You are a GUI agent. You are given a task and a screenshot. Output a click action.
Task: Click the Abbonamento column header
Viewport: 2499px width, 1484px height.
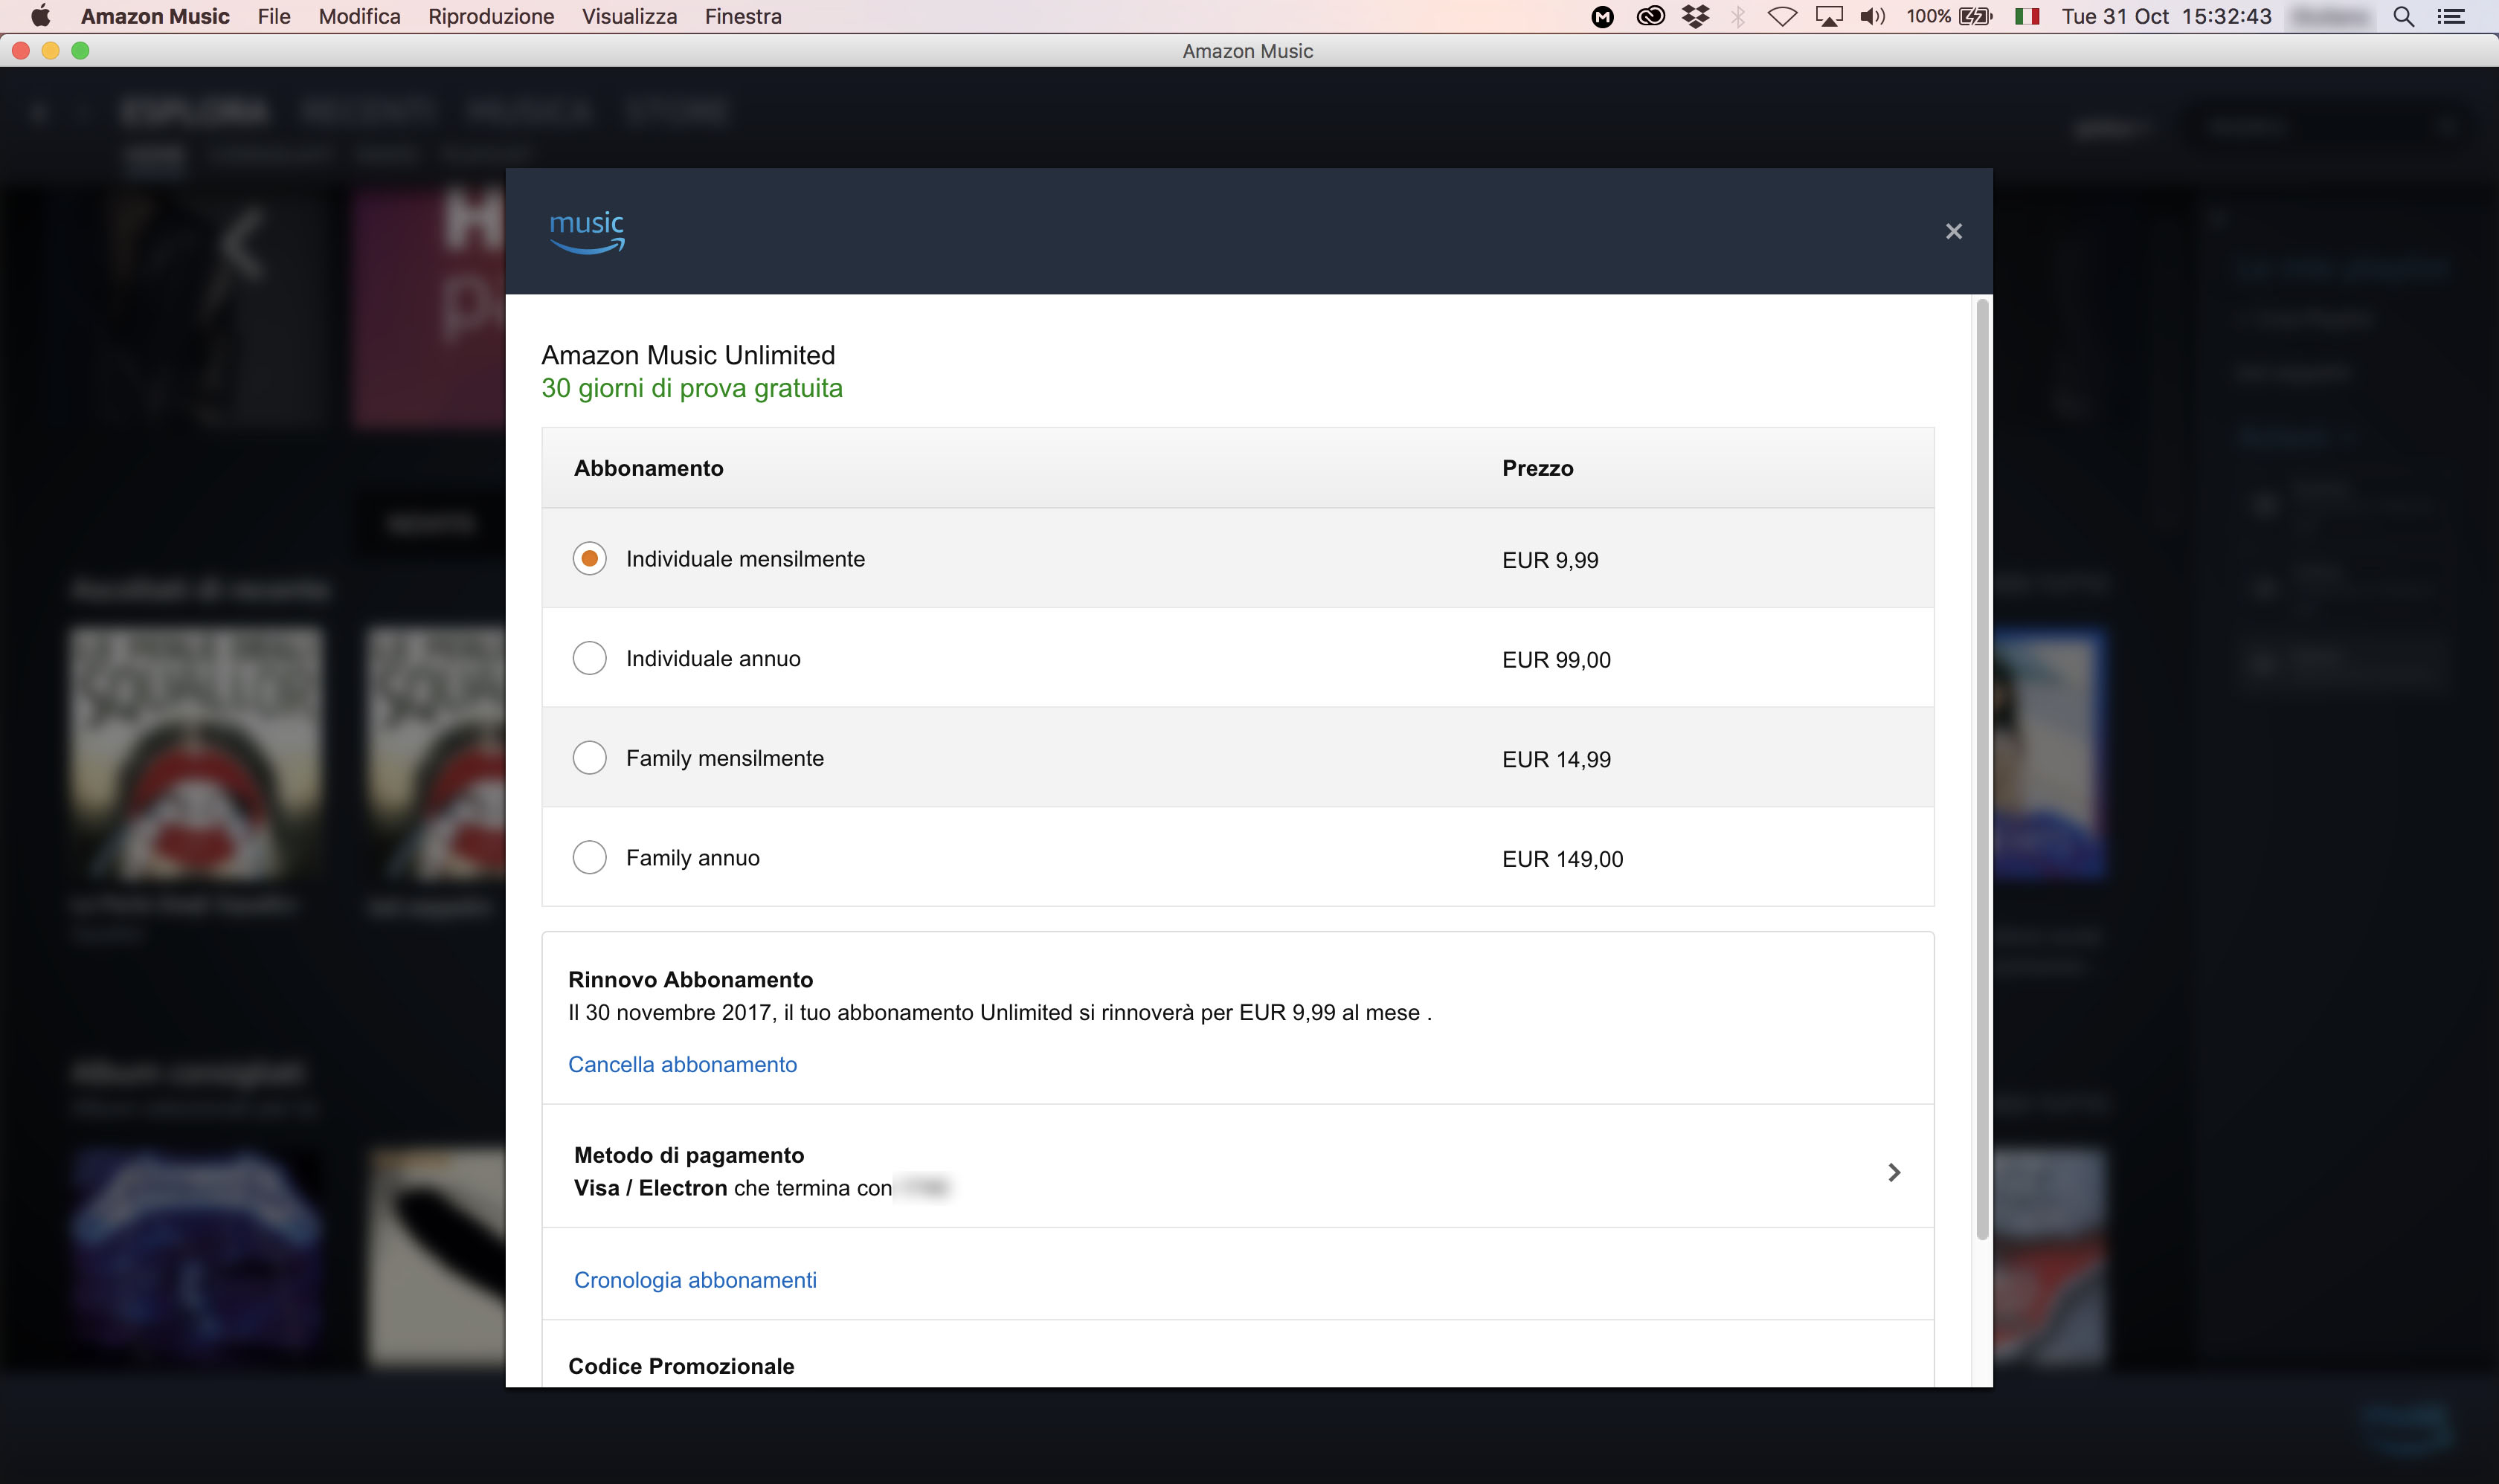coord(649,468)
